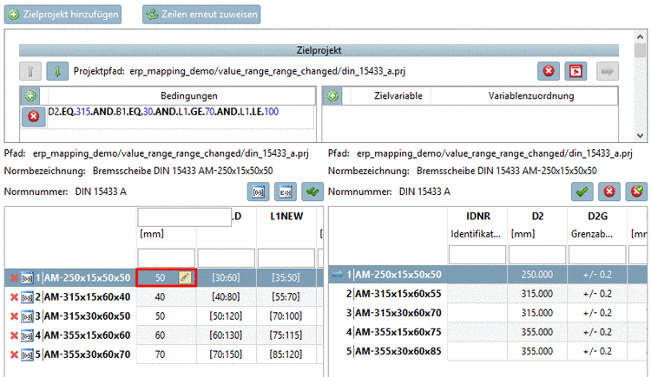Click the value 60 in AM-355x15x60x60 row

point(161,335)
